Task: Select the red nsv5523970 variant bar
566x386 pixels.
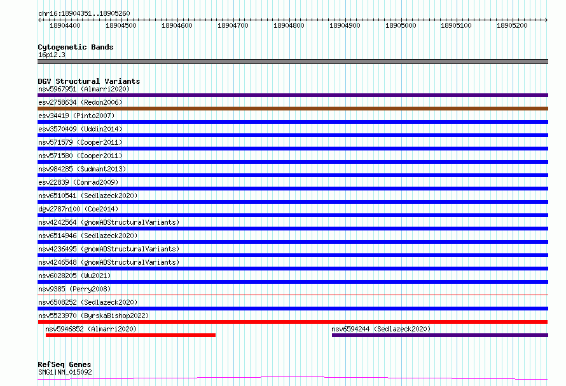Action: 293,322
